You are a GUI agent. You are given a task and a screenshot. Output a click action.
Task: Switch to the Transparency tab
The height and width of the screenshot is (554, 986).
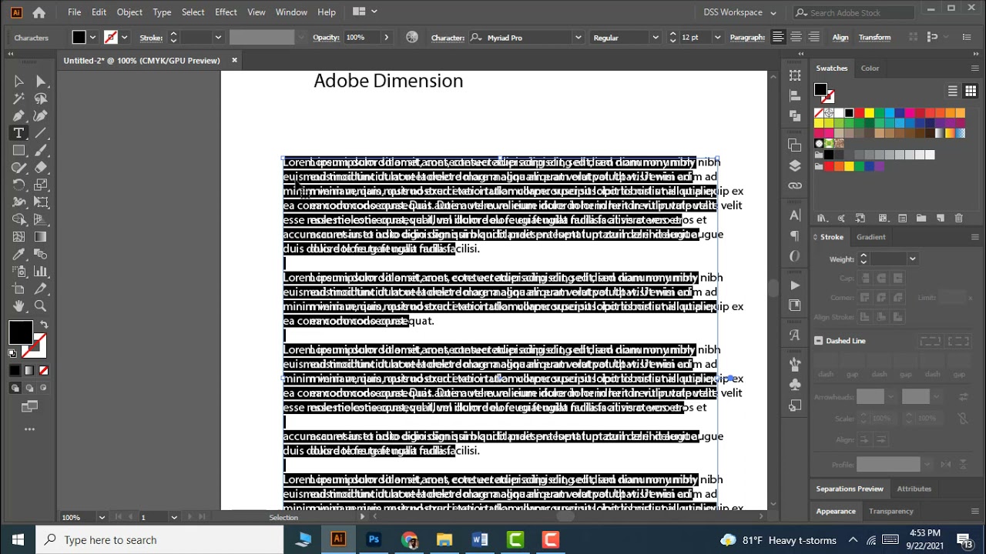tap(891, 511)
